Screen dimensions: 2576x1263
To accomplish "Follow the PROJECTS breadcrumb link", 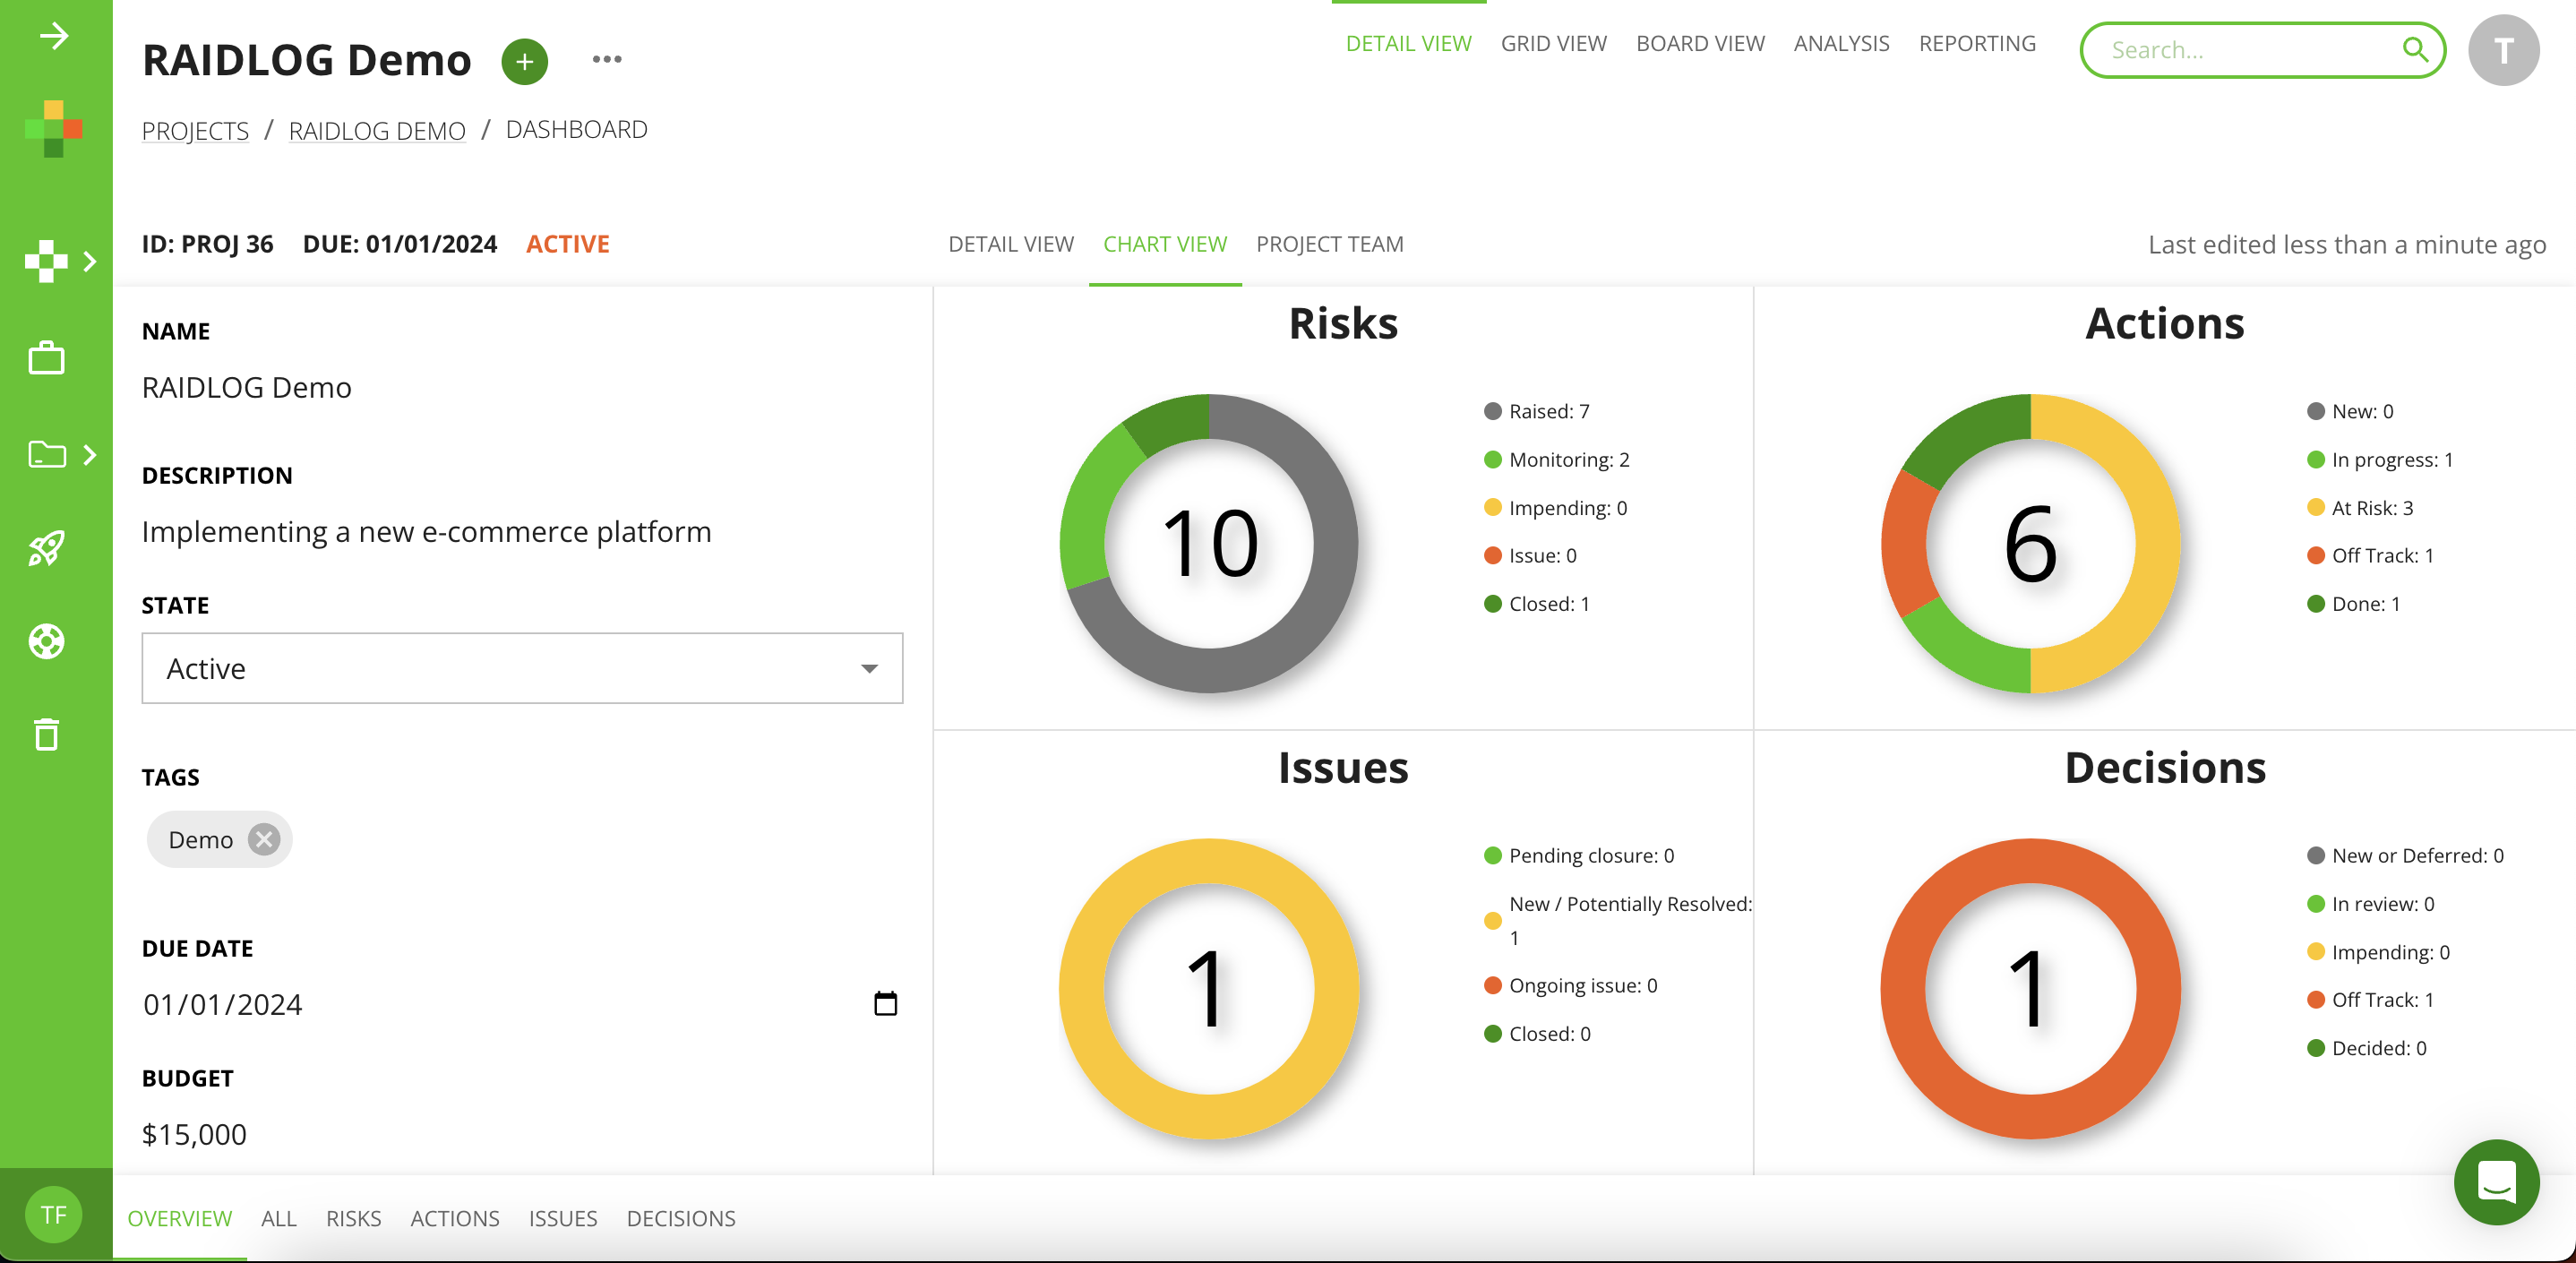I will tap(195, 129).
